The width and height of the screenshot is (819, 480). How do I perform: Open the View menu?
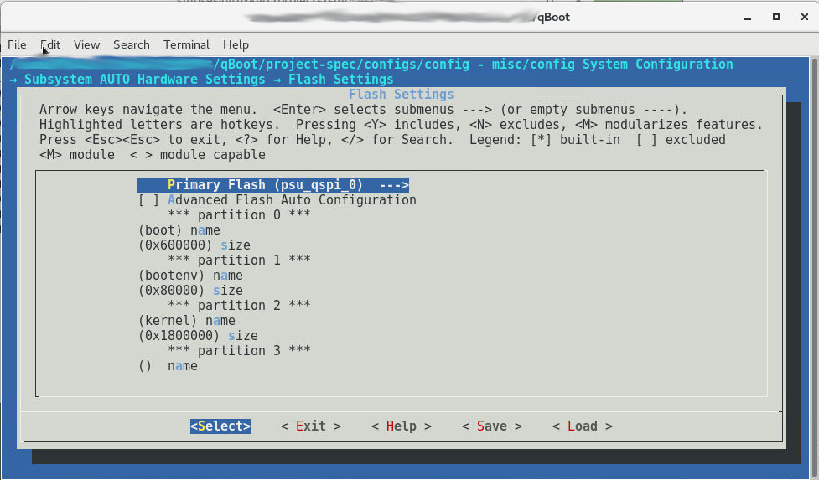coord(86,44)
